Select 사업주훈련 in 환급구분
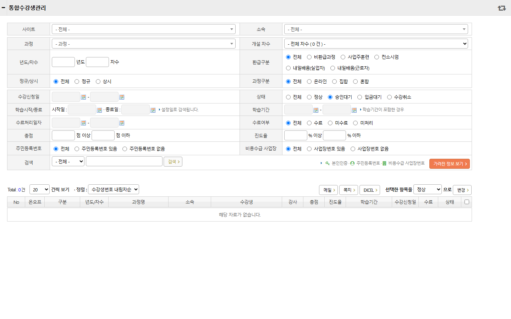This screenshot has width=511, height=319. click(343, 57)
